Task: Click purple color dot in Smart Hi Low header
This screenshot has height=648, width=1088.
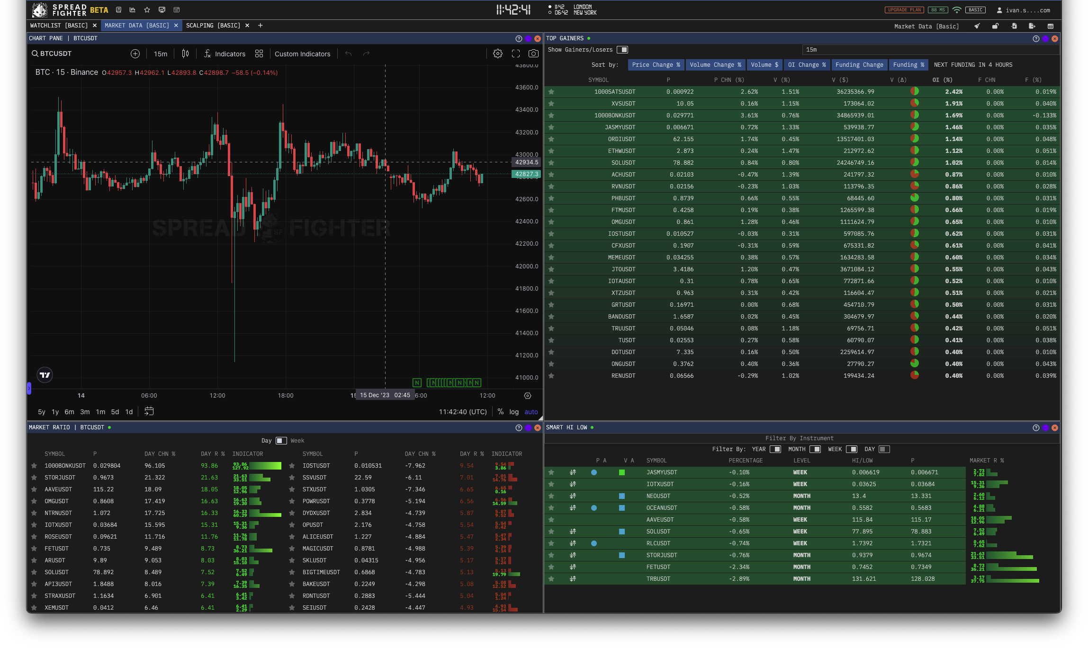Action: tap(1045, 428)
